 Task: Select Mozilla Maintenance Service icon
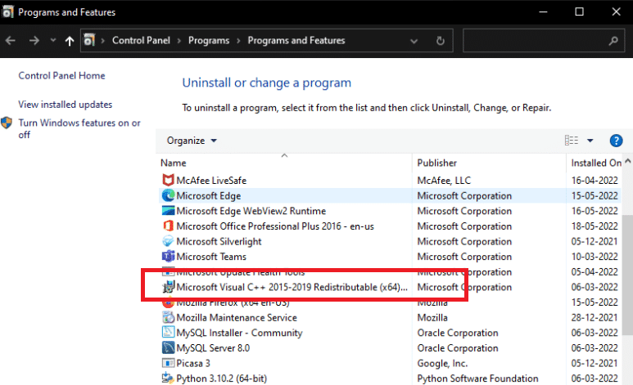click(x=168, y=318)
